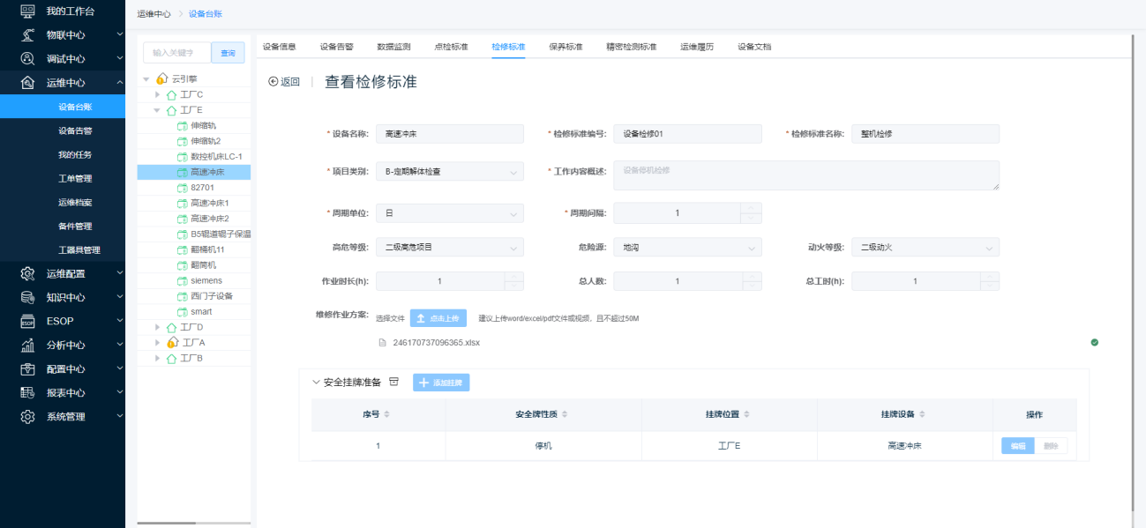Image resolution: width=1146 pixels, height=528 pixels.
Task: Open the 运维履历 tab
Action: (x=697, y=47)
